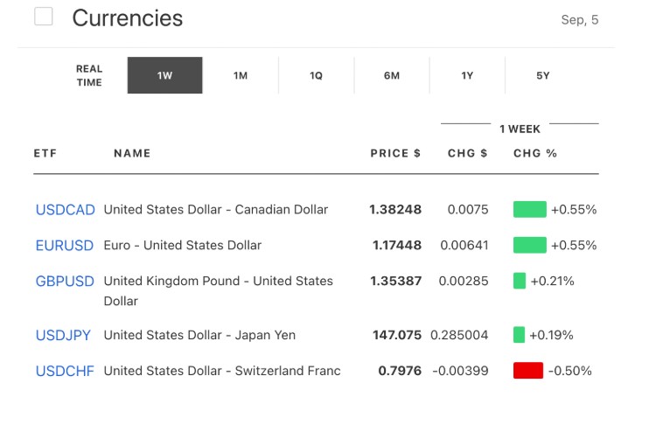Switch to the REAL TIME tab

89,75
